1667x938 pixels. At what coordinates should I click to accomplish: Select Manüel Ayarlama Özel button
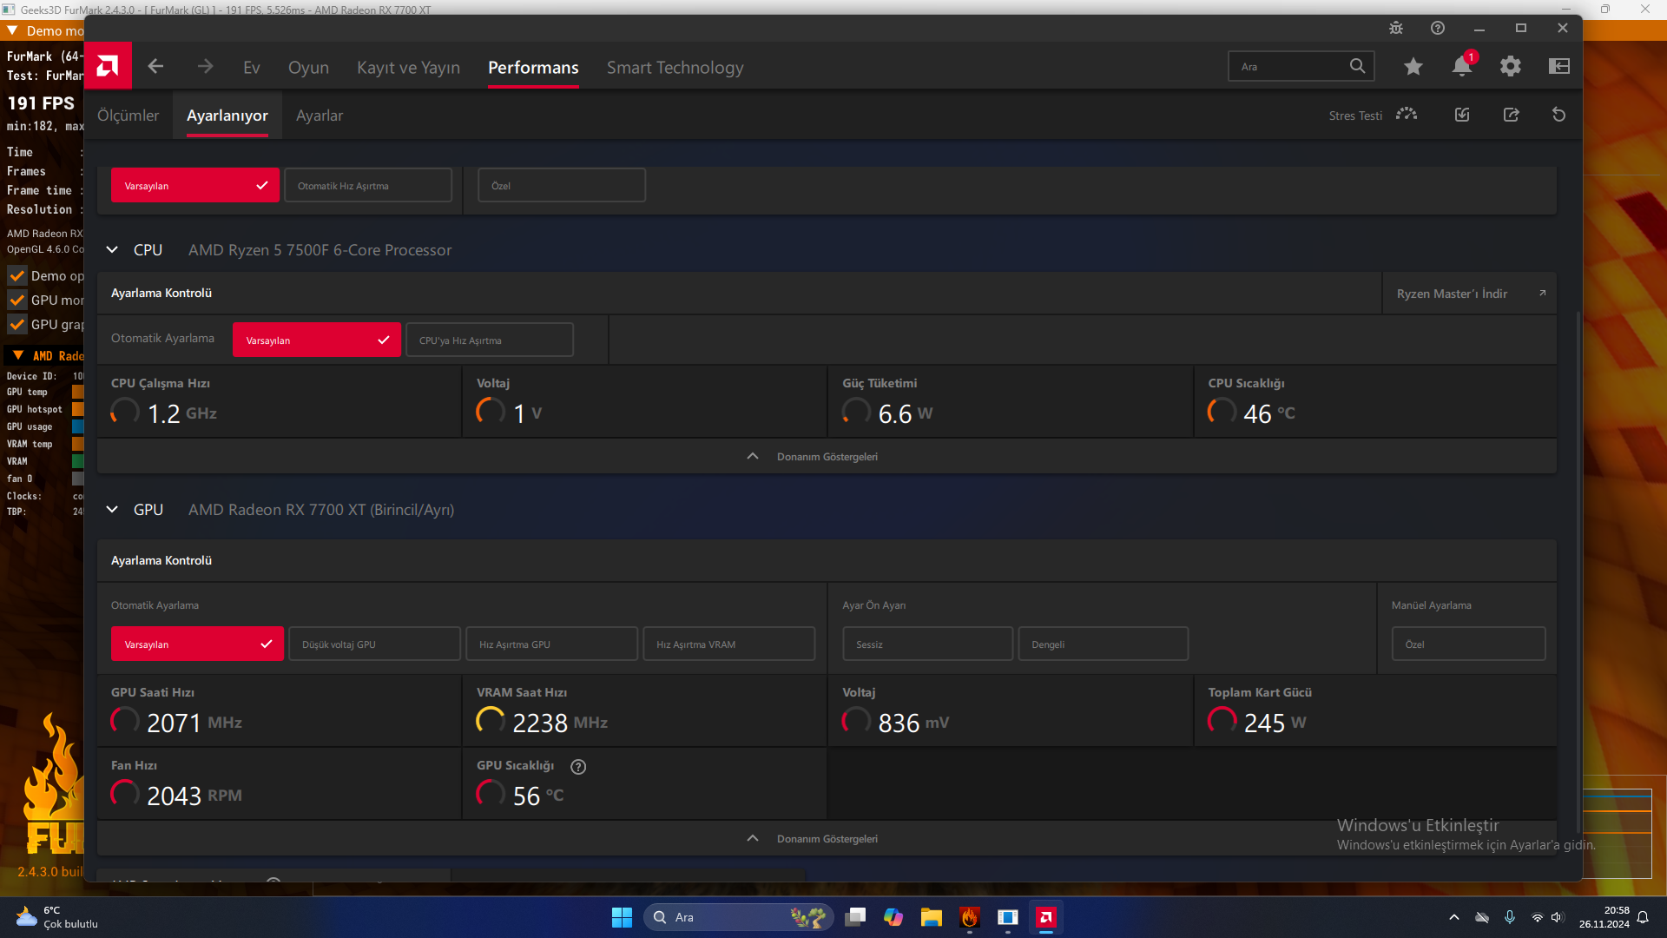click(x=1469, y=644)
